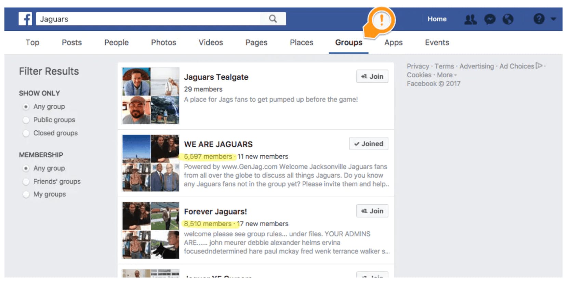Expand the account dropdown arrow
Viewport: 569px width, 284px height.
(553, 19)
